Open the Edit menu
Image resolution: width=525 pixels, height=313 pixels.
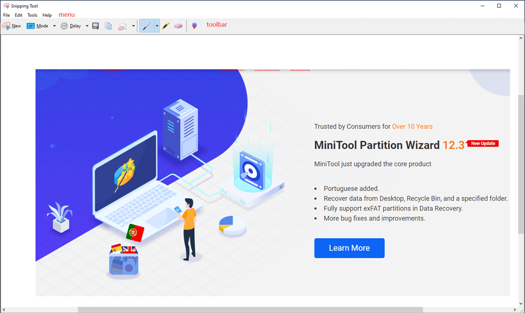tap(18, 15)
